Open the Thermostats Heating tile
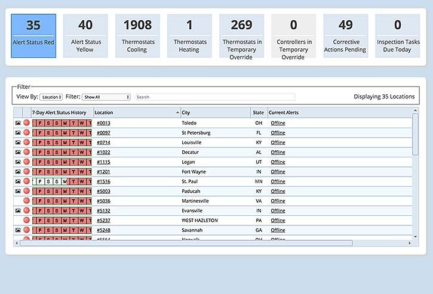433x294 pixels. pyautogui.click(x=189, y=36)
